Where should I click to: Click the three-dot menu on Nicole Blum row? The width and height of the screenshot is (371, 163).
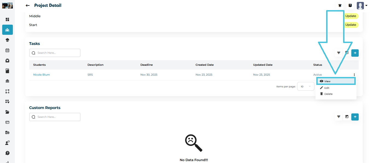[354, 75]
